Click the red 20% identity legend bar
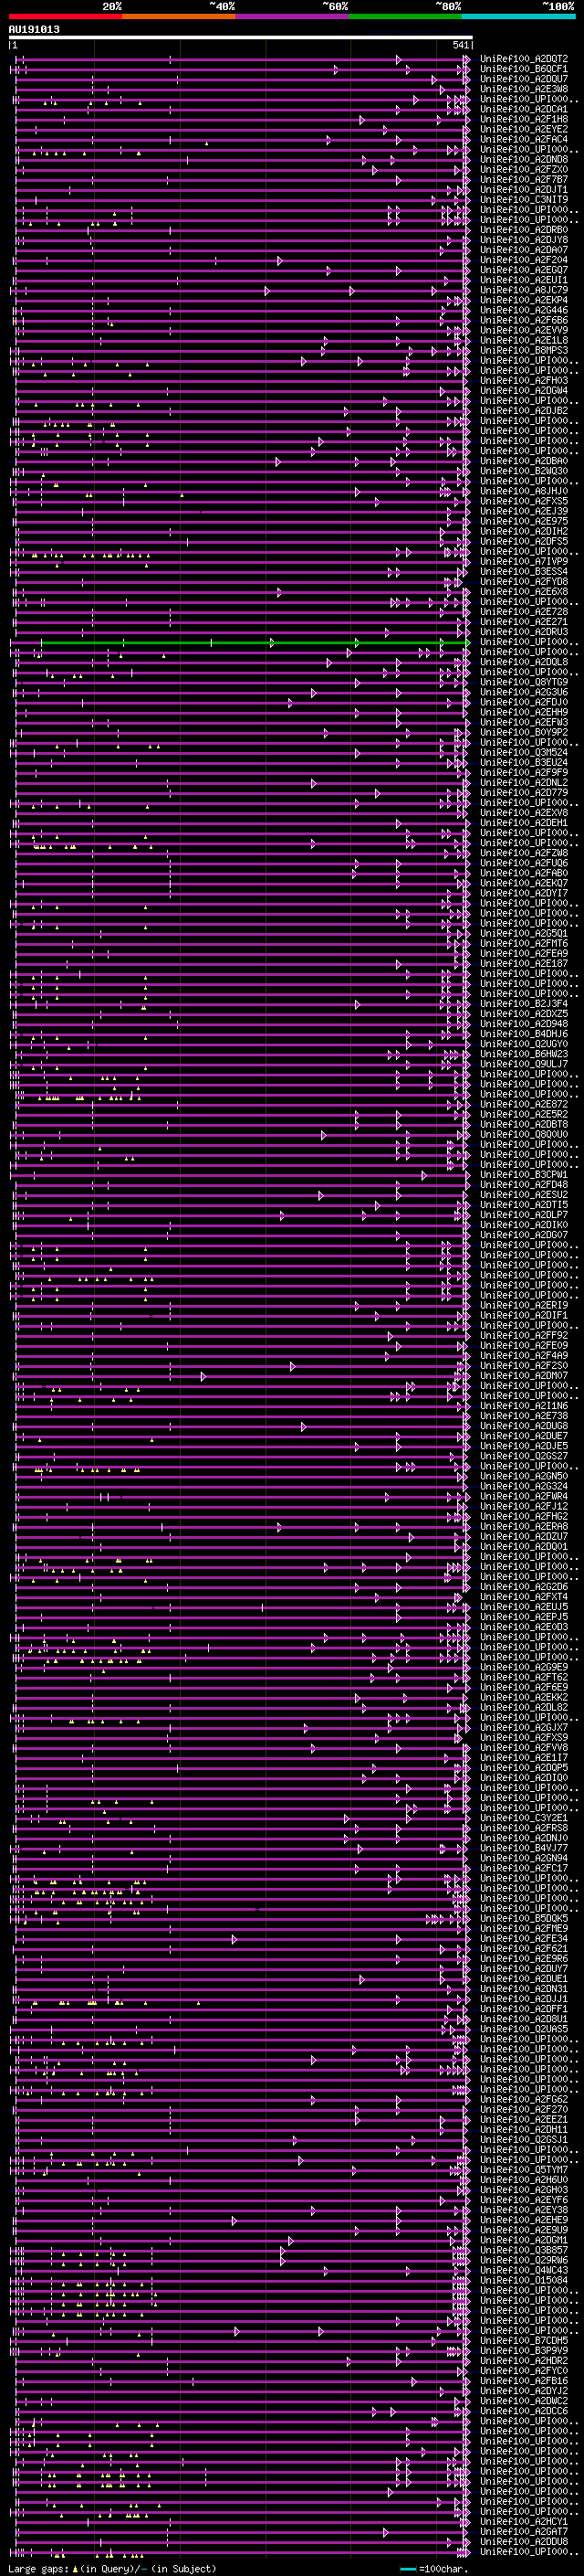Image resolution: width=584 pixels, height=2576 pixels. click(x=66, y=16)
